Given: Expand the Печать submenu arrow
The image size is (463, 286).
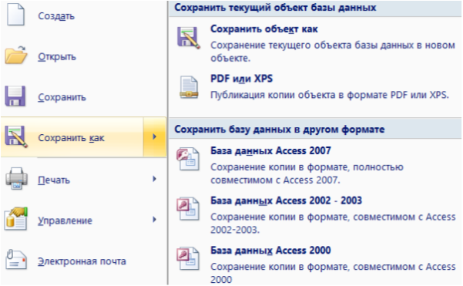Looking at the screenshot, I should coord(154,179).
